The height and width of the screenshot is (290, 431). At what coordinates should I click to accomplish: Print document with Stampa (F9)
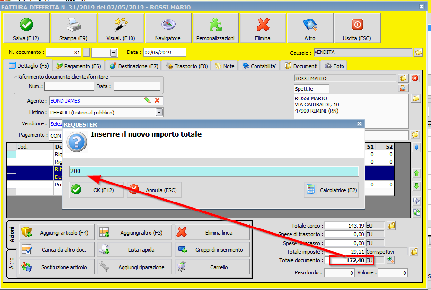[x=74, y=28]
